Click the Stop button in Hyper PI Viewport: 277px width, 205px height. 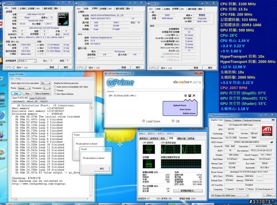[27, 94]
